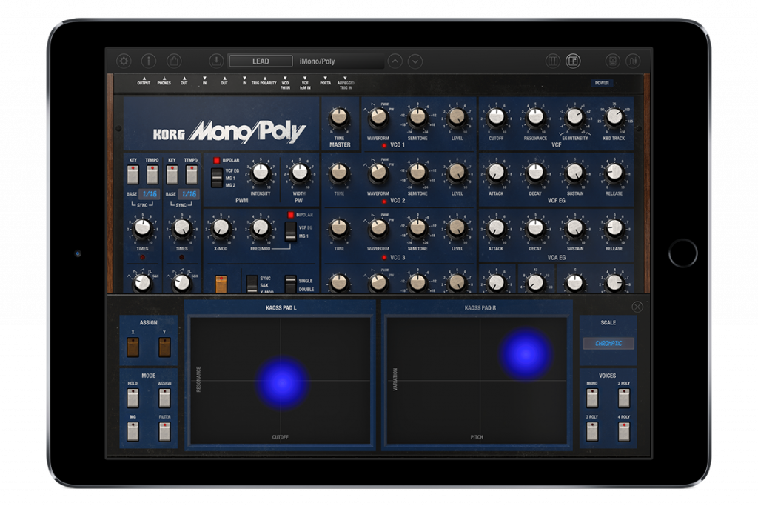758x506 pixels.
Task: Toggle the ASSIGN mode switch
Action: pyautogui.click(x=164, y=398)
